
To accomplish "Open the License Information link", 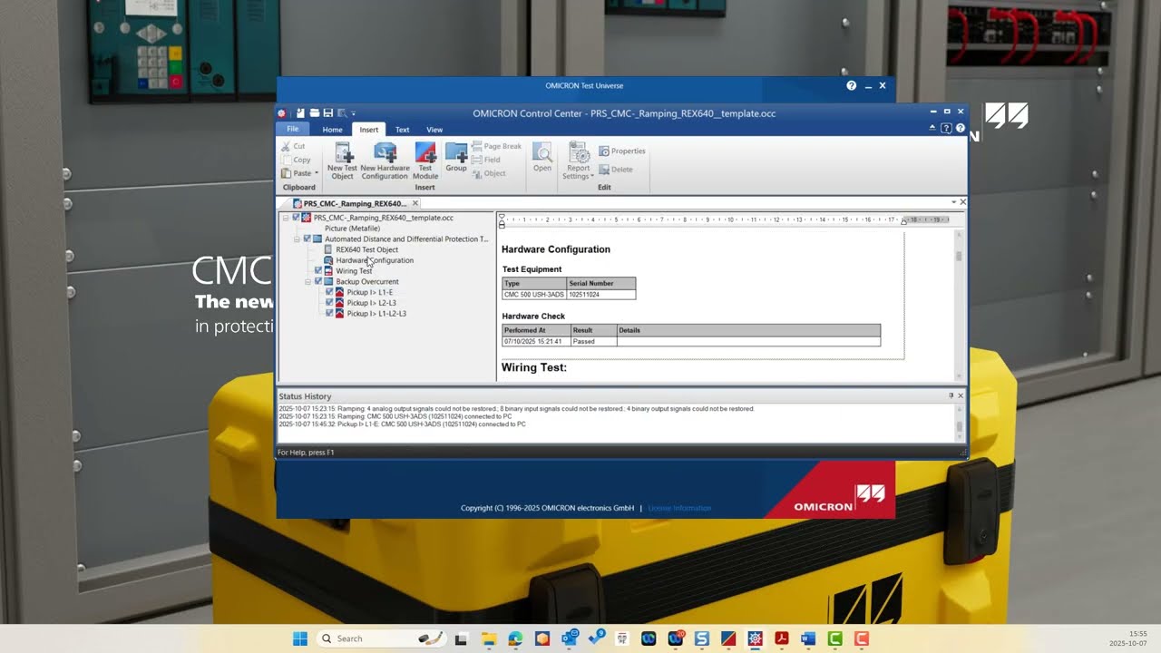I will point(679,508).
